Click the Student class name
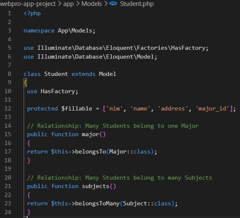 (56, 74)
